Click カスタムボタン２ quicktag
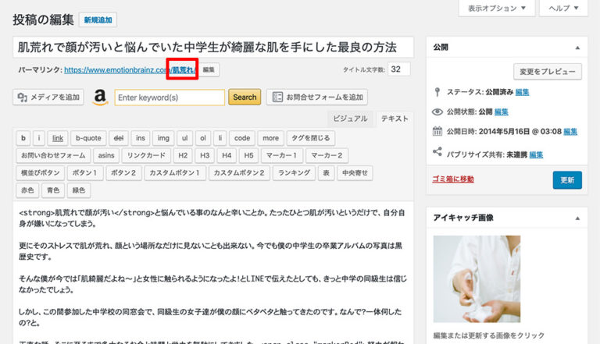The height and width of the screenshot is (344, 600). pos(239,172)
